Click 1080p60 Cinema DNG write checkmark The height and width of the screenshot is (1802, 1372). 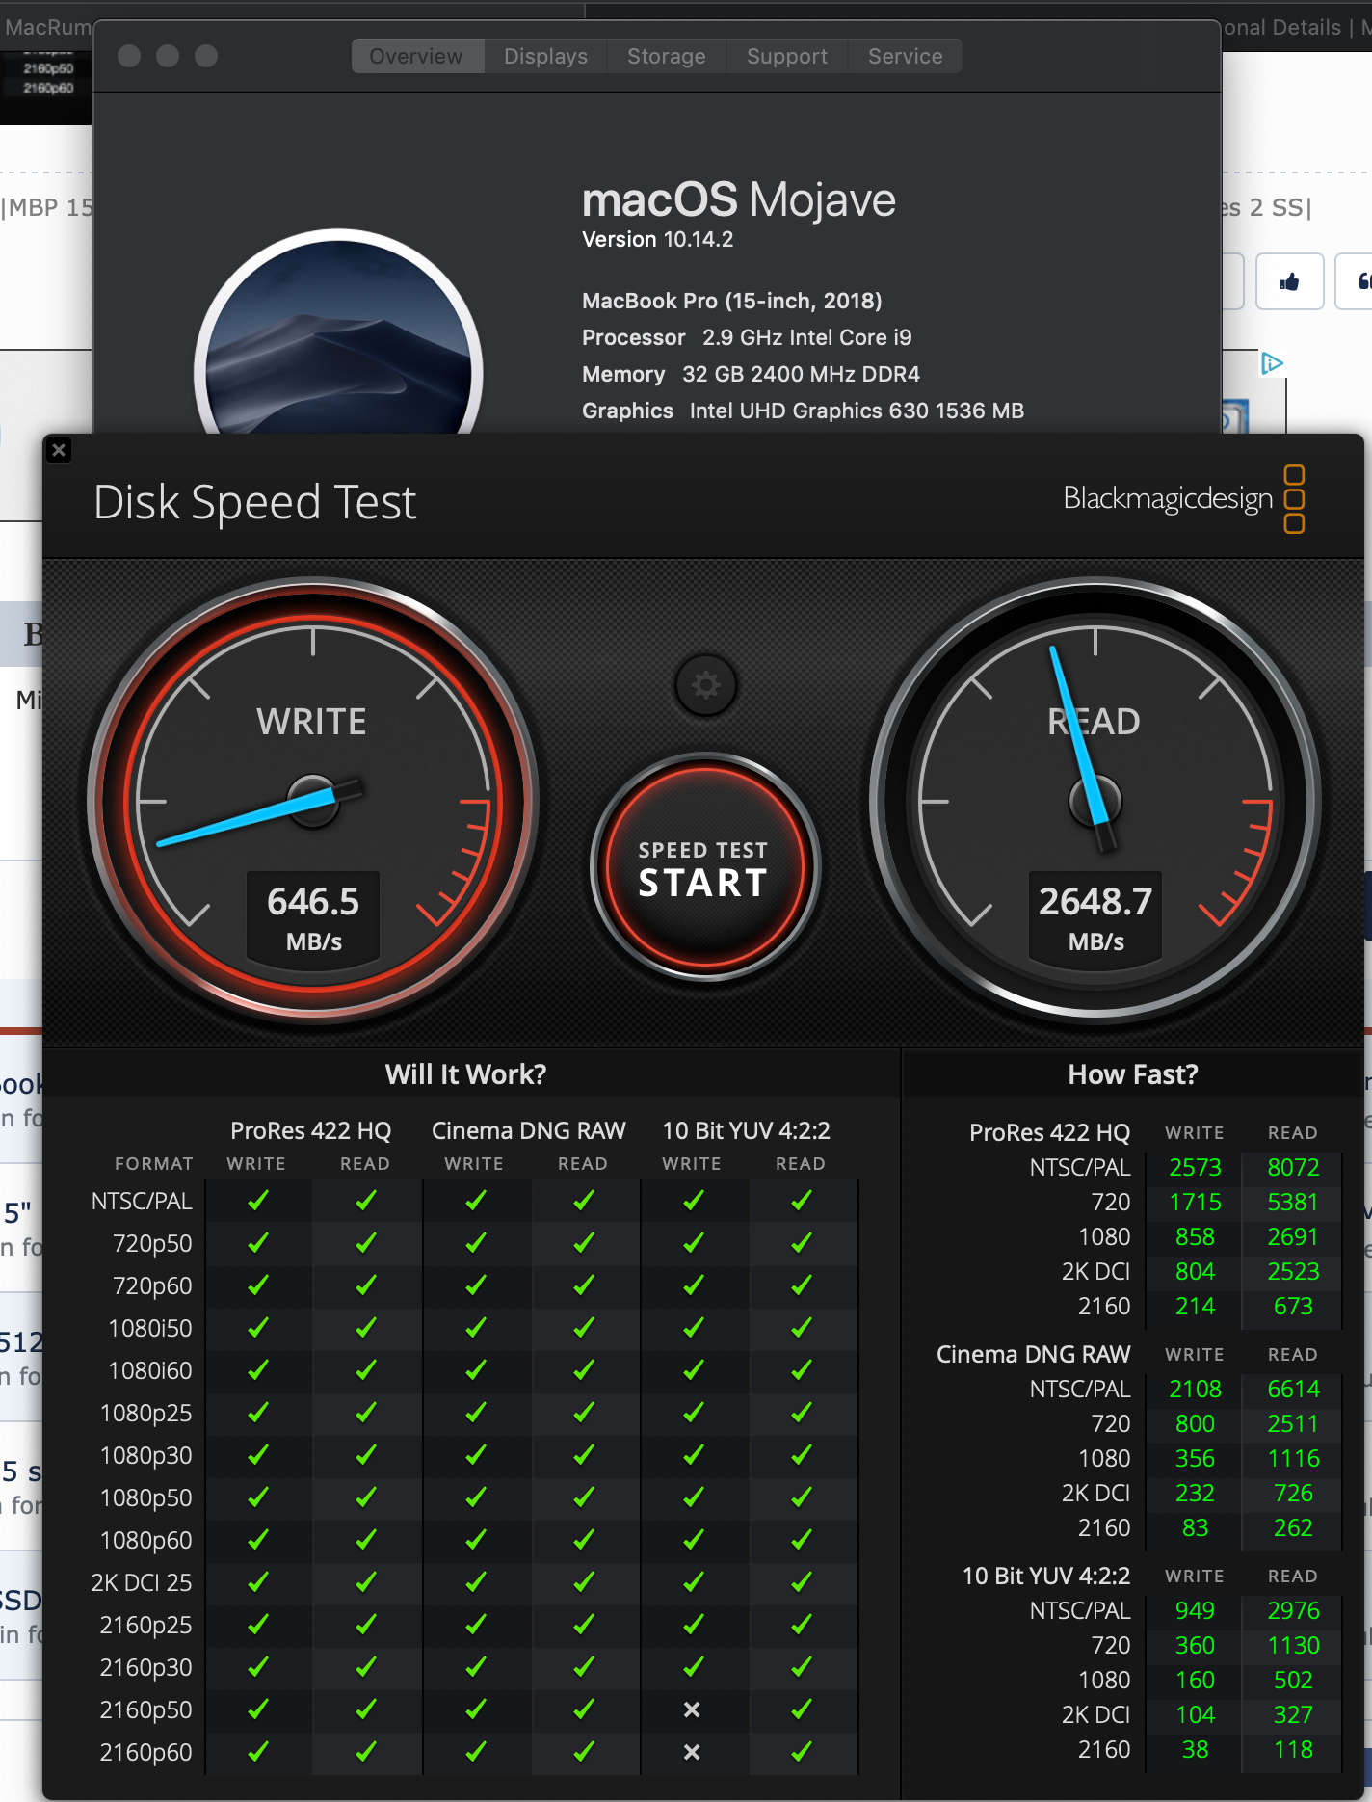coord(475,1540)
